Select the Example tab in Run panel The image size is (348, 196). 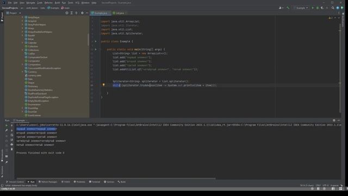pyautogui.click(x=20, y=120)
